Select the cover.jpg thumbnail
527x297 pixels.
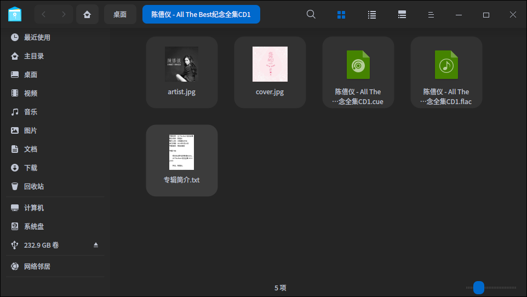pyautogui.click(x=270, y=64)
